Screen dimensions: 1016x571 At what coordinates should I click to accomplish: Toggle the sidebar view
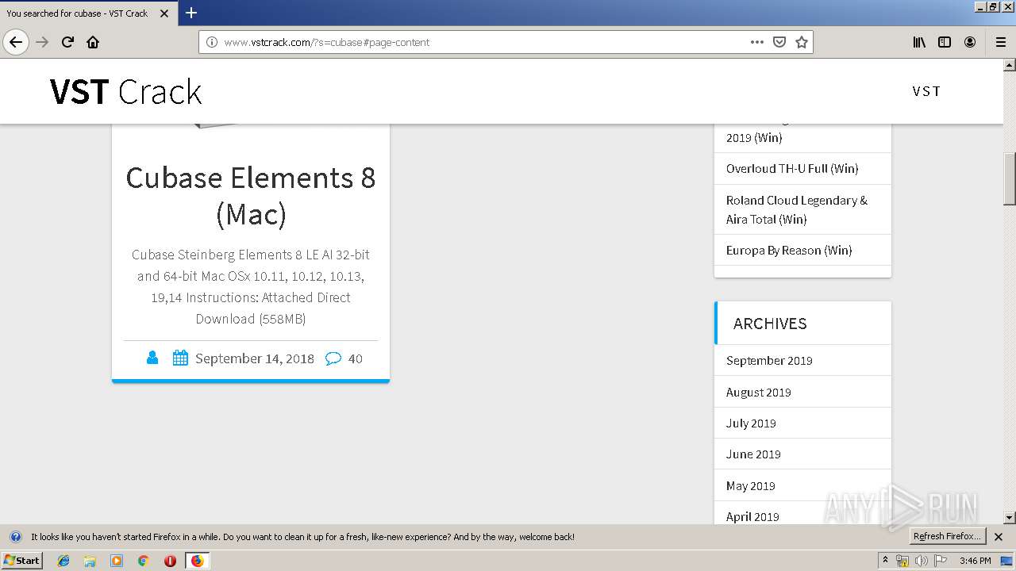[x=945, y=42]
